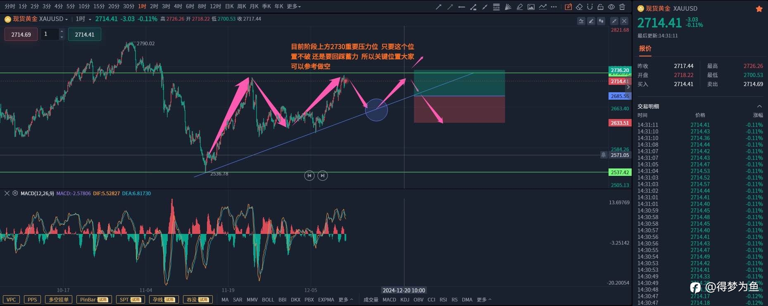Select the Fibonacci 0.618 retracement tool

click(x=496, y=7)
